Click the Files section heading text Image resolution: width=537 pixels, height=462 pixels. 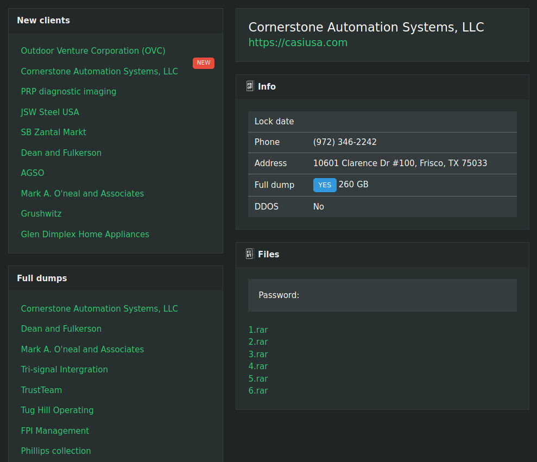268,254
